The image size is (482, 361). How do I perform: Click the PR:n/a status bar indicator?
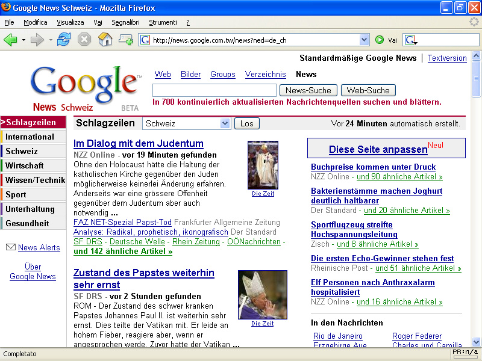pos(465,352)
